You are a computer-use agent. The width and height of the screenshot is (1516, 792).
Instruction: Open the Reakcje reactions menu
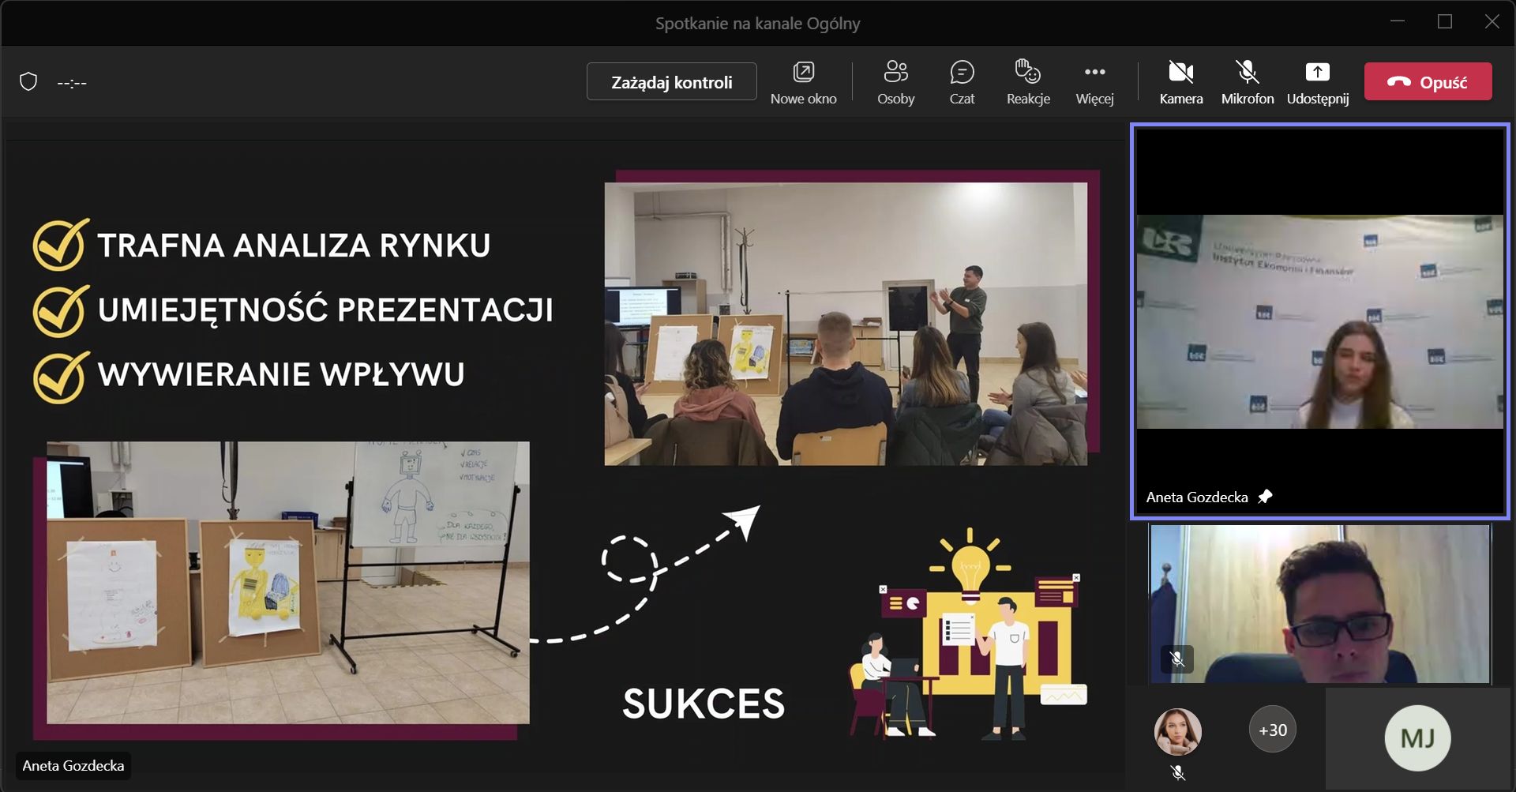[x=1028, y=82]
